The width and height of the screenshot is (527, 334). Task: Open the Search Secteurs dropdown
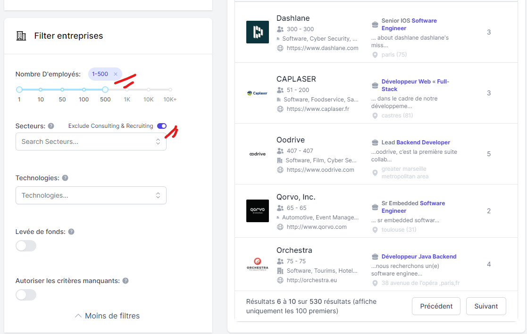(x=91, y=142)
